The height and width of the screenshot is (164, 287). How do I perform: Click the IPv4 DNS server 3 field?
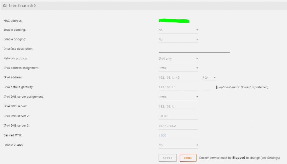pos(178,126)
